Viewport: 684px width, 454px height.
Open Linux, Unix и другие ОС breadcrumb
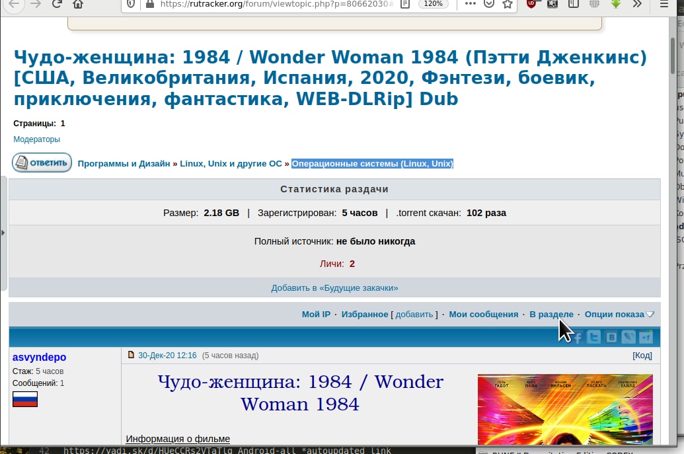click(231, 163)
